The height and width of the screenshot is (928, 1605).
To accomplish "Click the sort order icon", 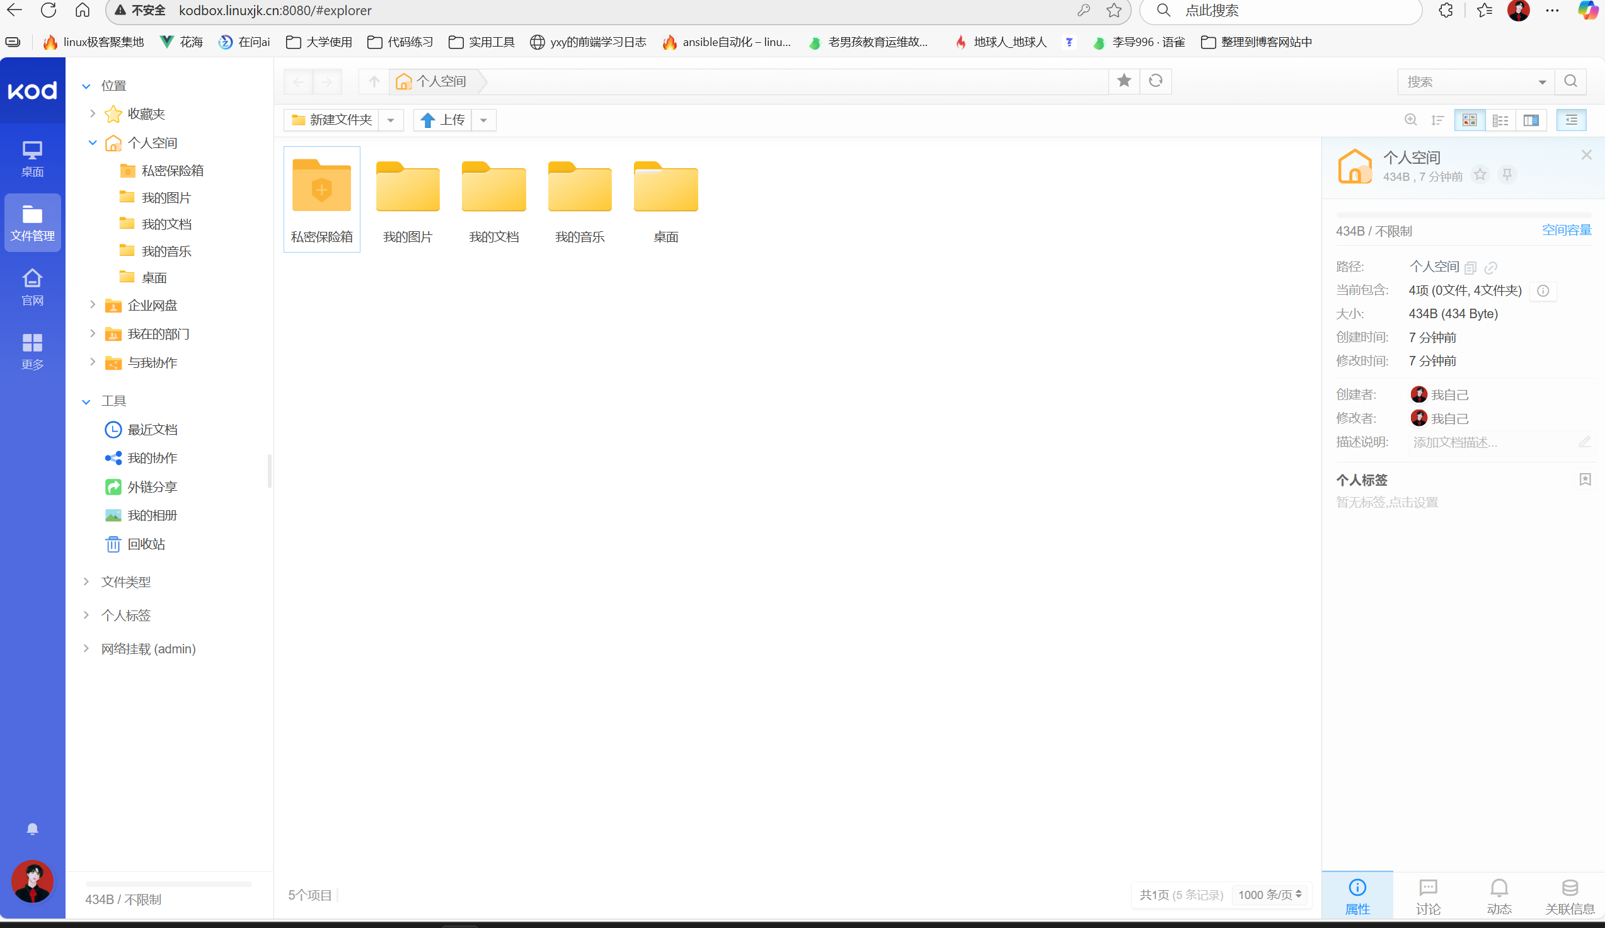I will click(1437, 120).
